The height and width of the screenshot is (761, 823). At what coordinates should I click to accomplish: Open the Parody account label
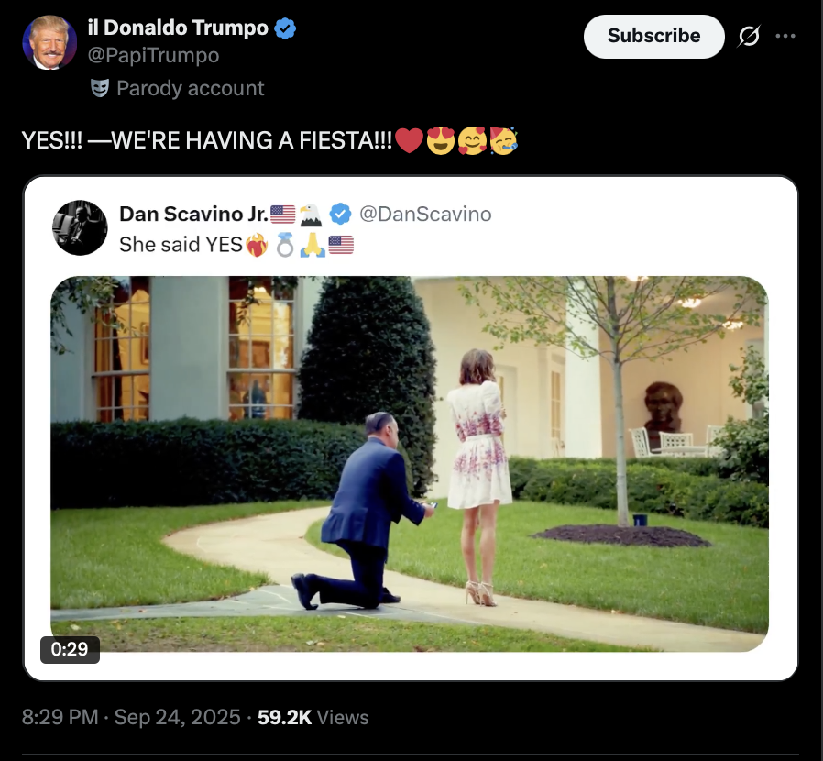190,88
